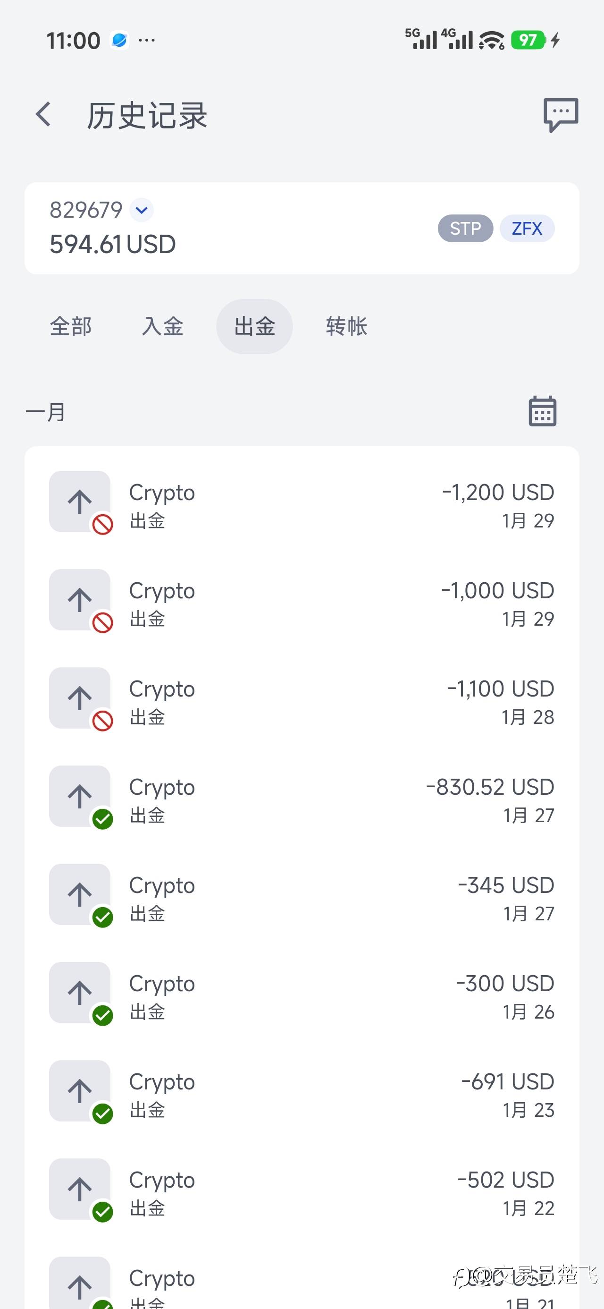Tap the green check icon for -345 USD

click(x=102, y=917)
